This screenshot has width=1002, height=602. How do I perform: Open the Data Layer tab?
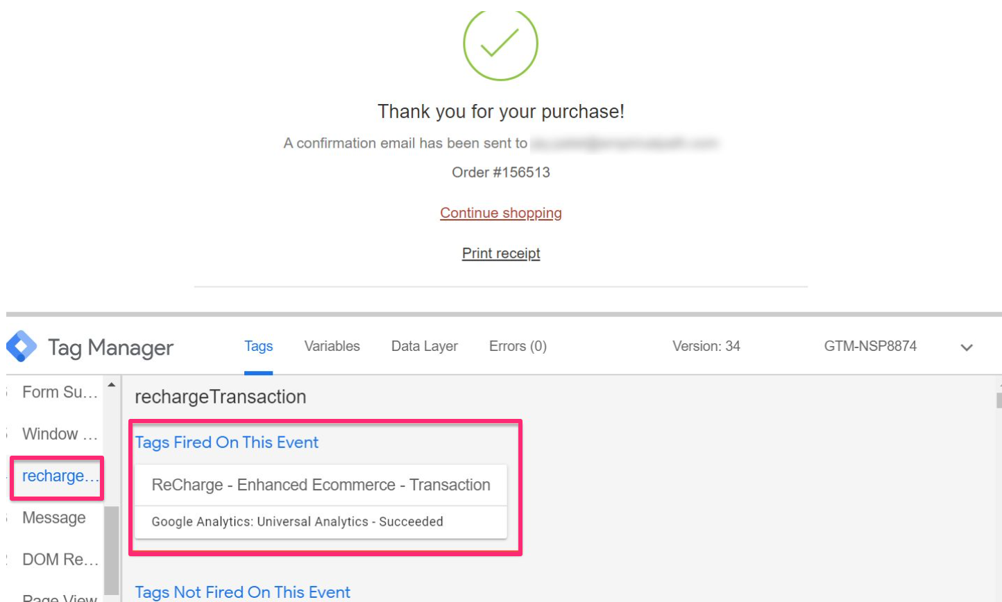coord(425,346)
